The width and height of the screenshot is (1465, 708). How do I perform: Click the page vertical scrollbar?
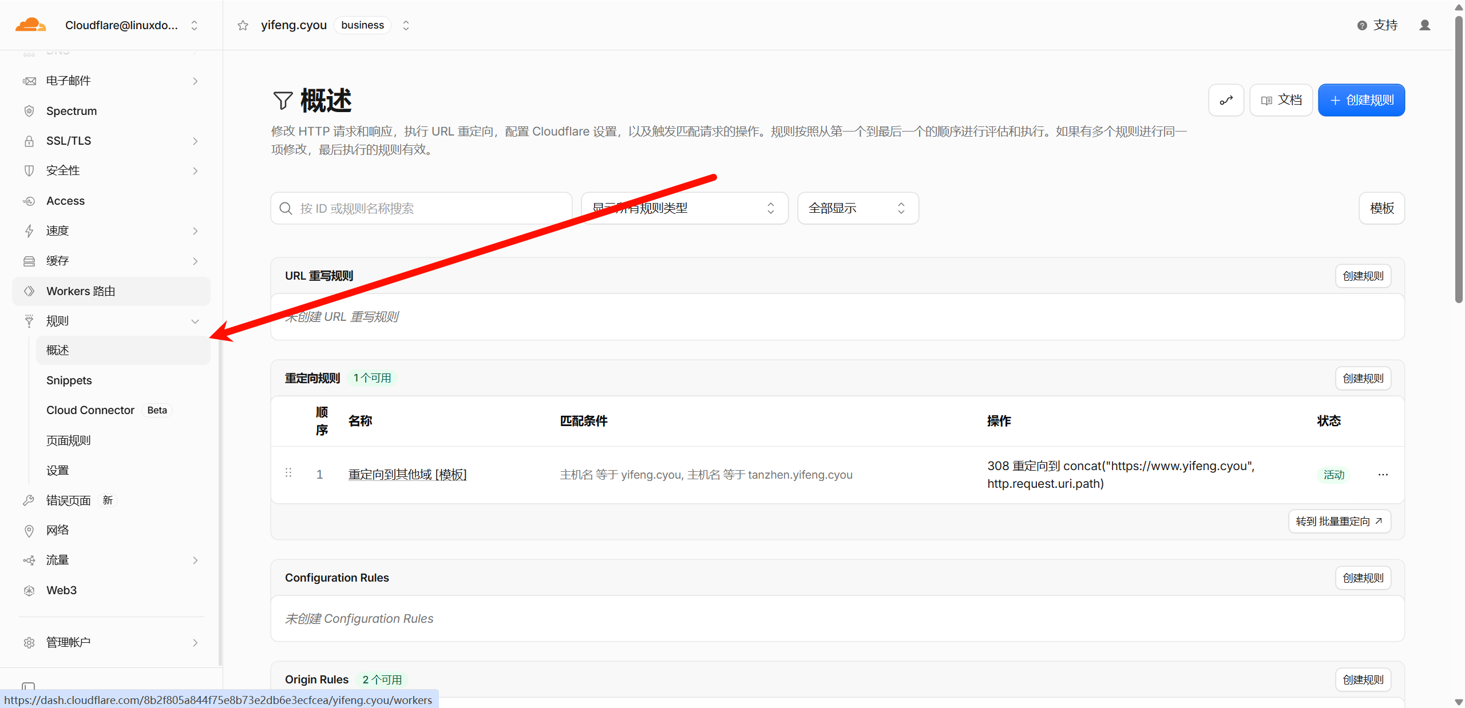(1459, 160)
